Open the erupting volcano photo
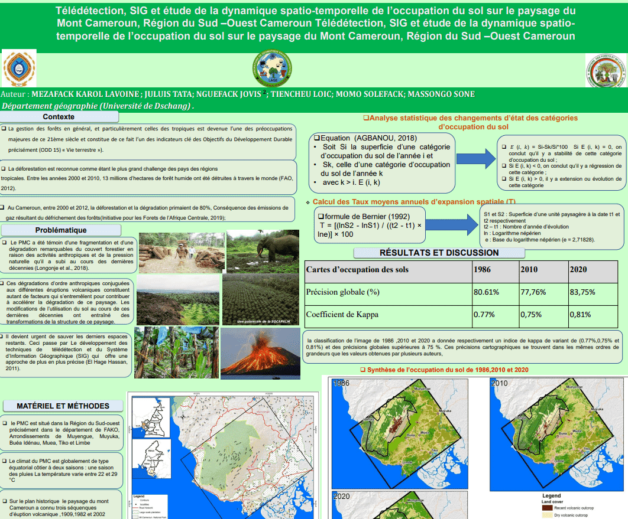 click(260, 354)
